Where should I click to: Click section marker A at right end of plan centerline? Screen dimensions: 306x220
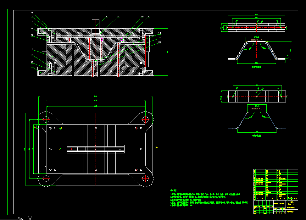157,147
